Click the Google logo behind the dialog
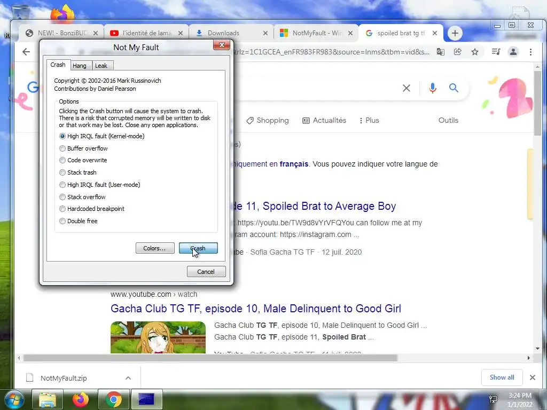The width and height of the screenshot is (547, 410). click(x=33, y=87)
